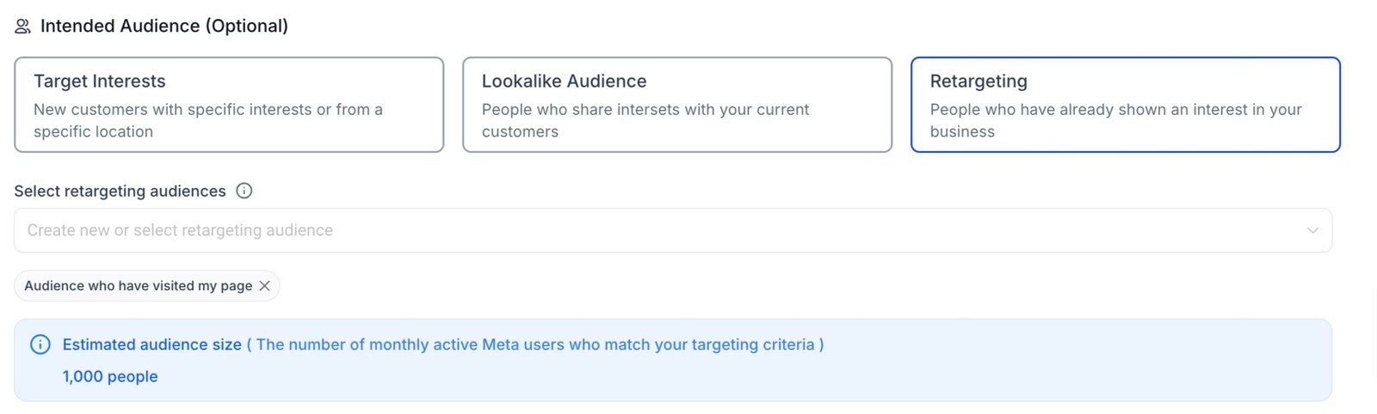
Task: Click the 'Select retargeting audiences' label
Action: [120, 191]
